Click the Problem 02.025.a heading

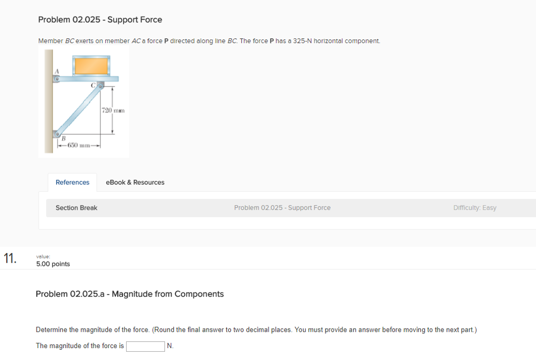[129, 294]
